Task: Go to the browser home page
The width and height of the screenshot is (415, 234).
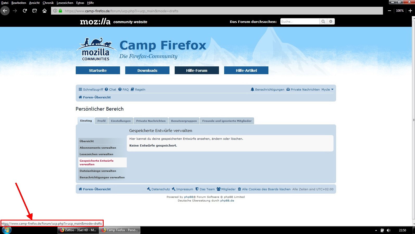Action: pos(45,11)
